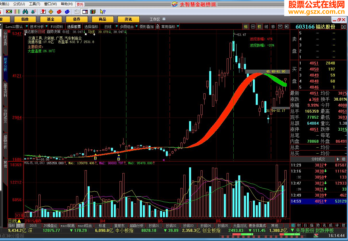Switch to the 模板 bottom tab

[x=20, y=226]
